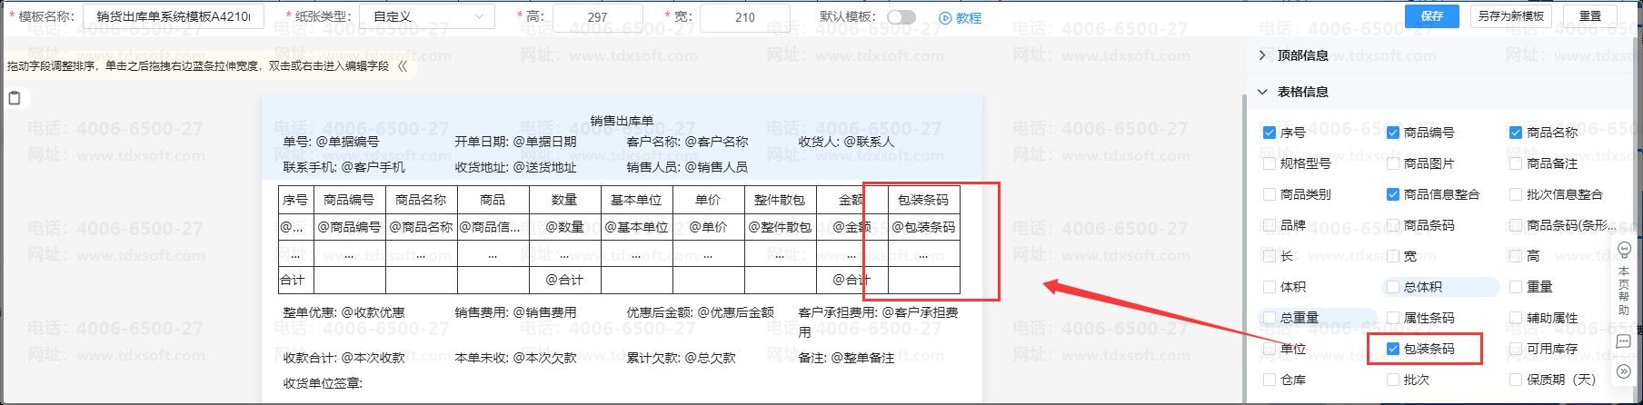
Task: Select the 包装条码 column header in table
Action: [922, 200]
